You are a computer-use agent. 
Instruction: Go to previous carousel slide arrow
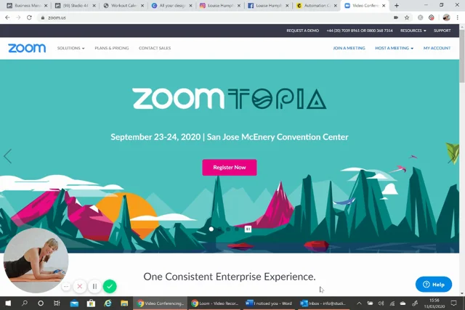point(8,156)
